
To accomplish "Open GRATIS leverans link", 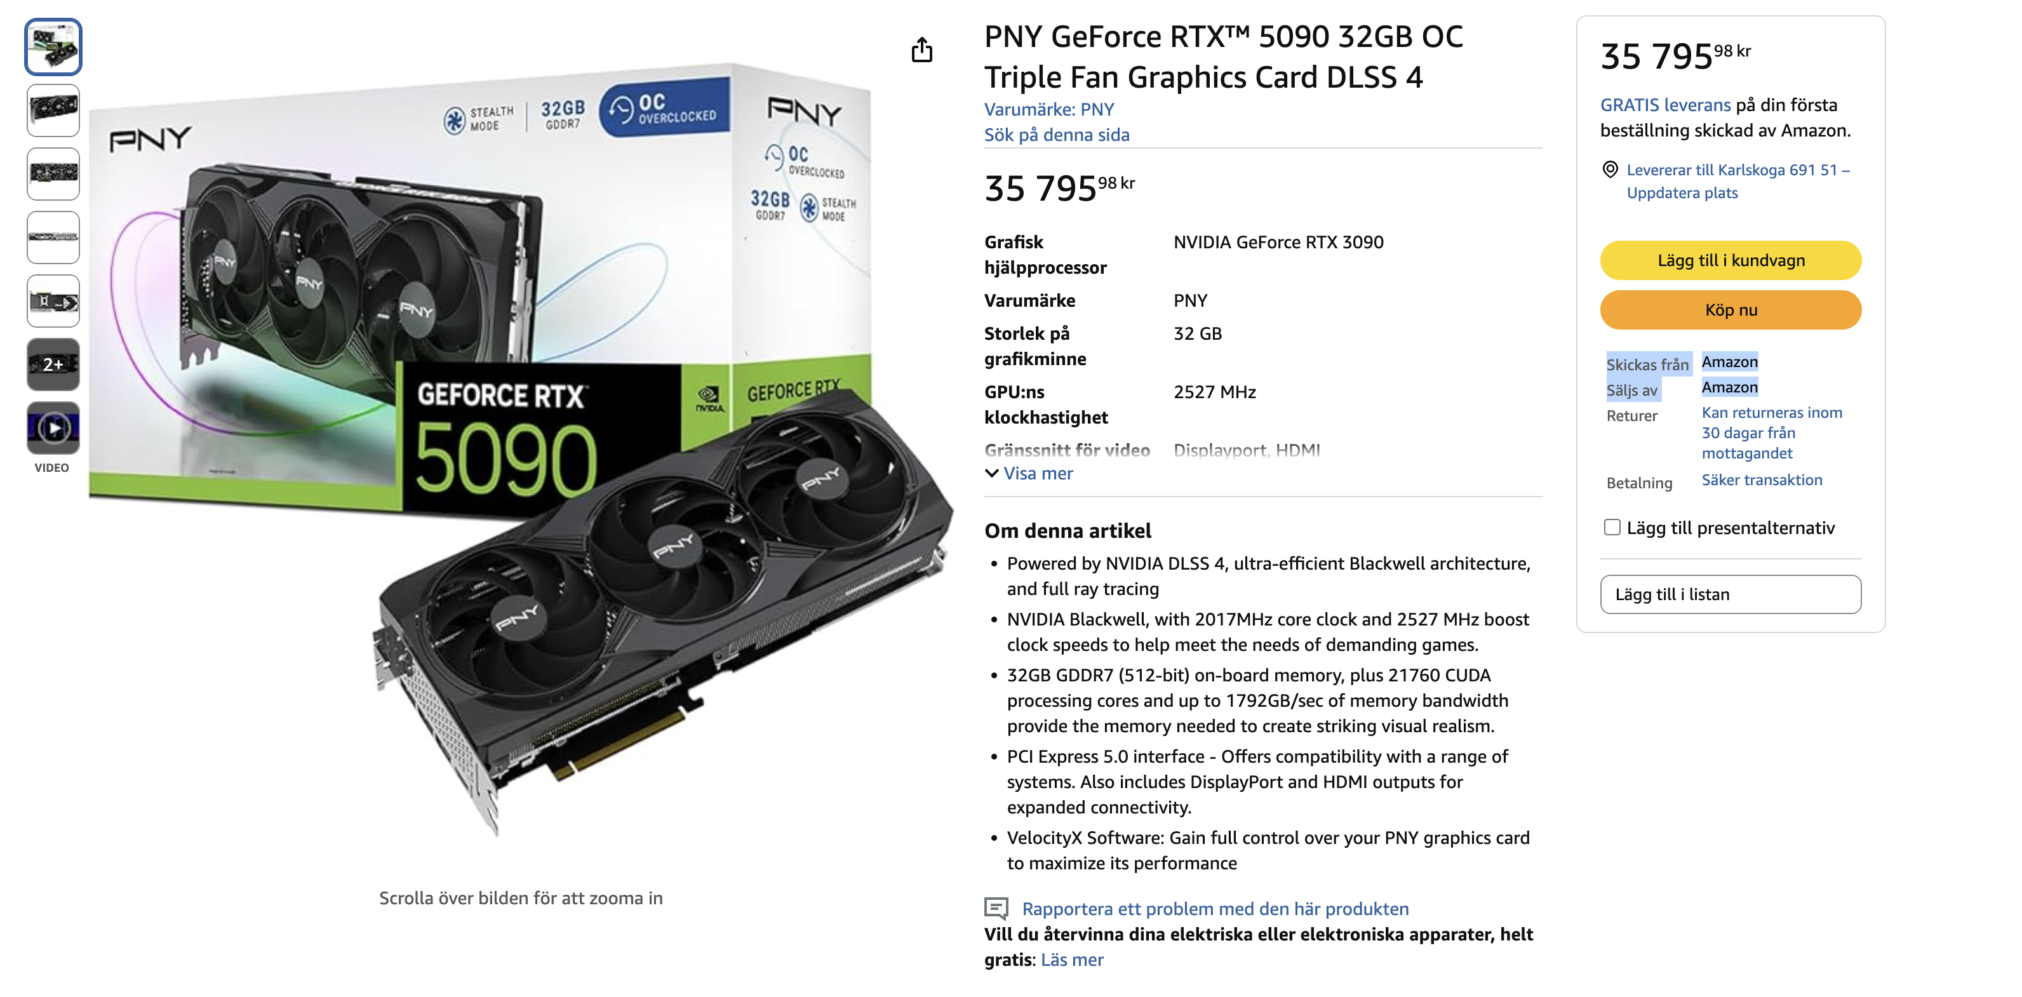I will point(1665,105).
